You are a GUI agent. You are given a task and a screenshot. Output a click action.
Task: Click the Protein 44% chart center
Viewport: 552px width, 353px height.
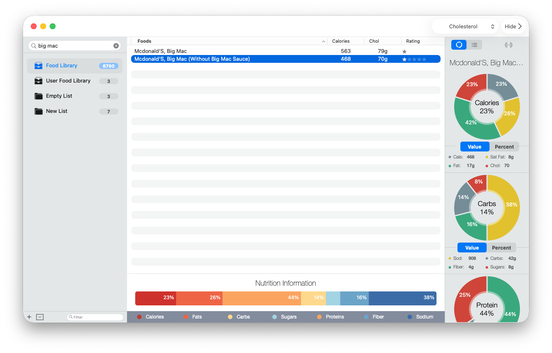pyautogui.click(x=487, y=309)
